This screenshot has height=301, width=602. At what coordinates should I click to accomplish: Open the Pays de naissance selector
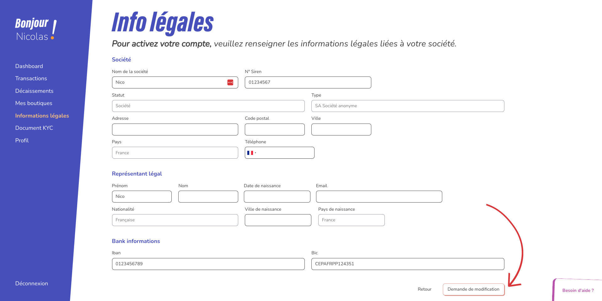[351, 220]
